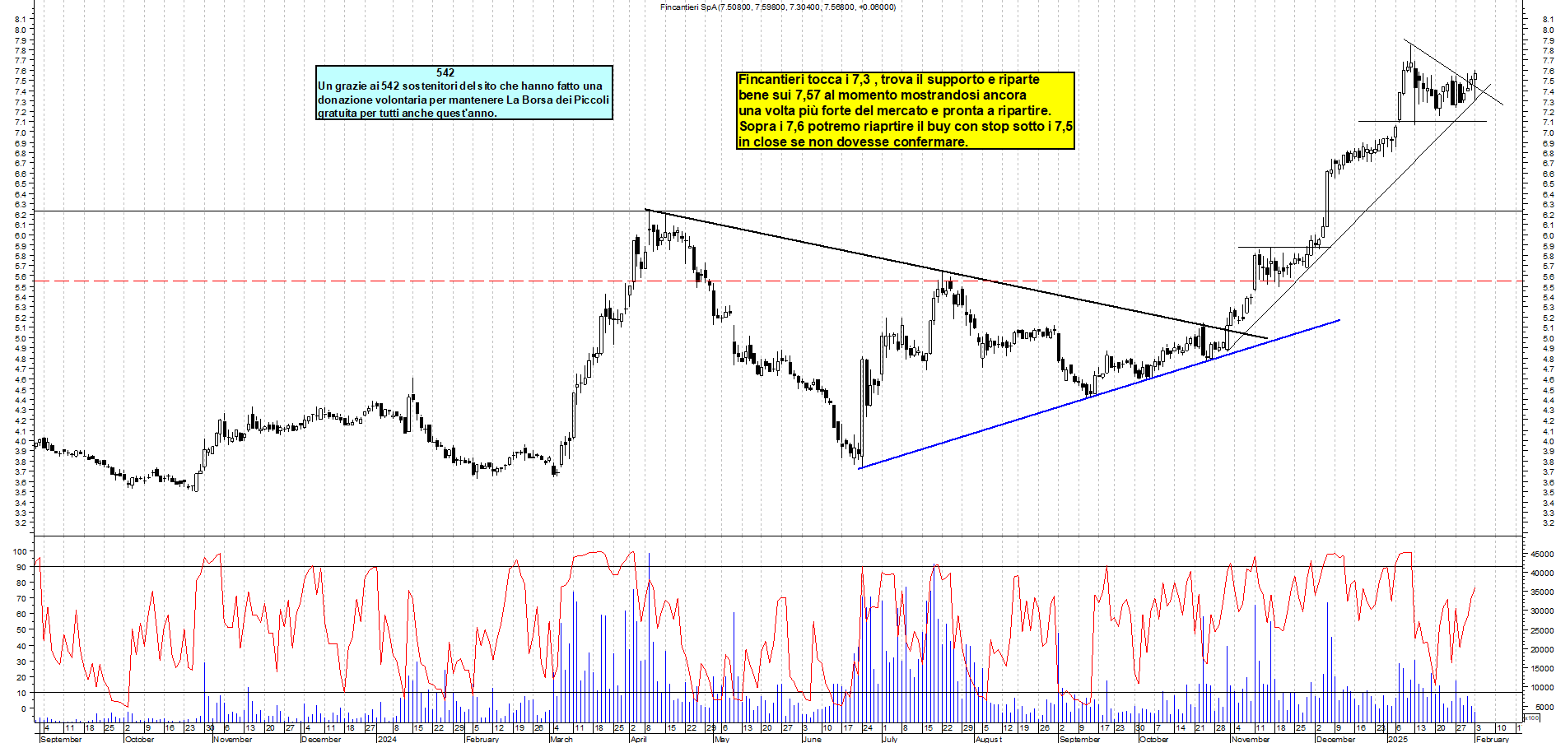Click the thick descending black resistance trendline
The width and height of the screenshot is (1556, 743).
955,273
